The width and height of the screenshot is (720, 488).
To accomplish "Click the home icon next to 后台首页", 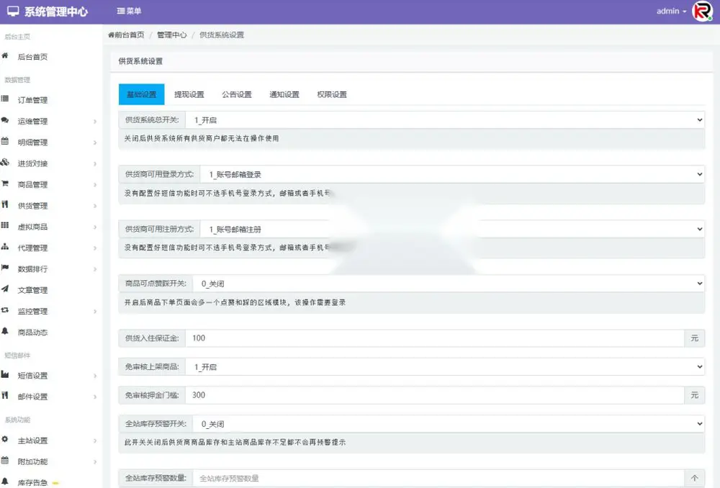I will click(5, 56).
